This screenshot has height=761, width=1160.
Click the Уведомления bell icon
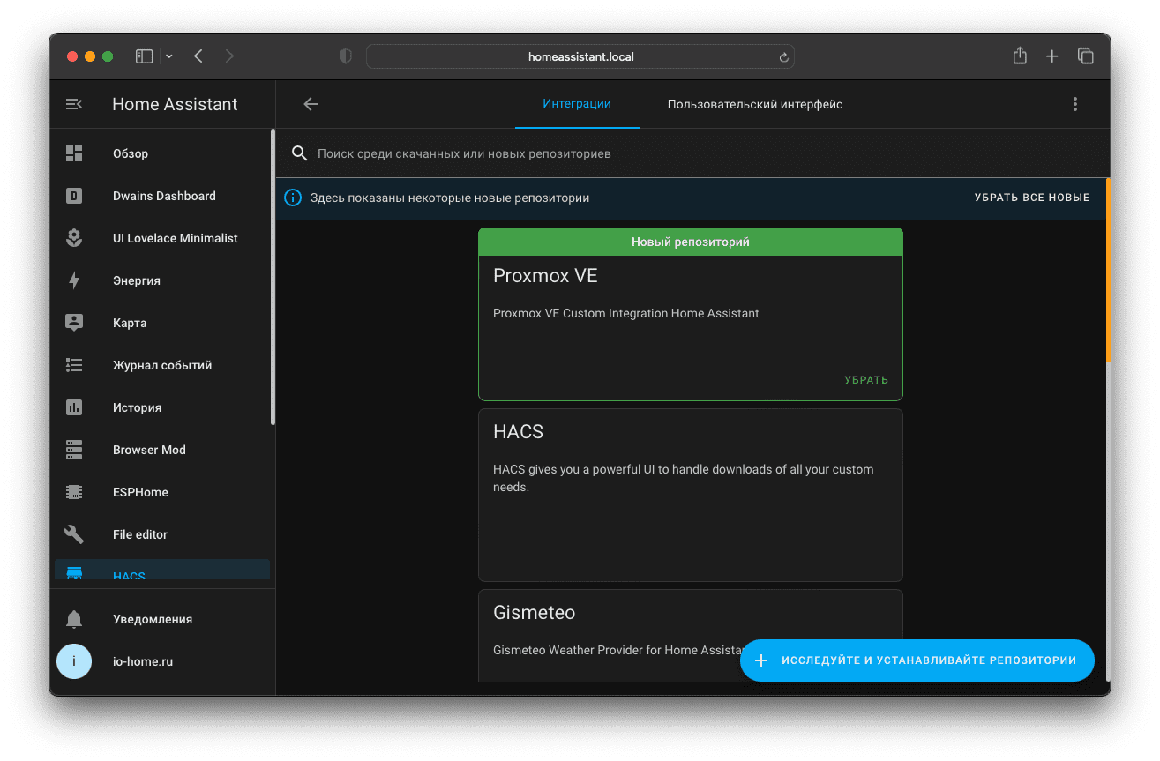(74, 619)
